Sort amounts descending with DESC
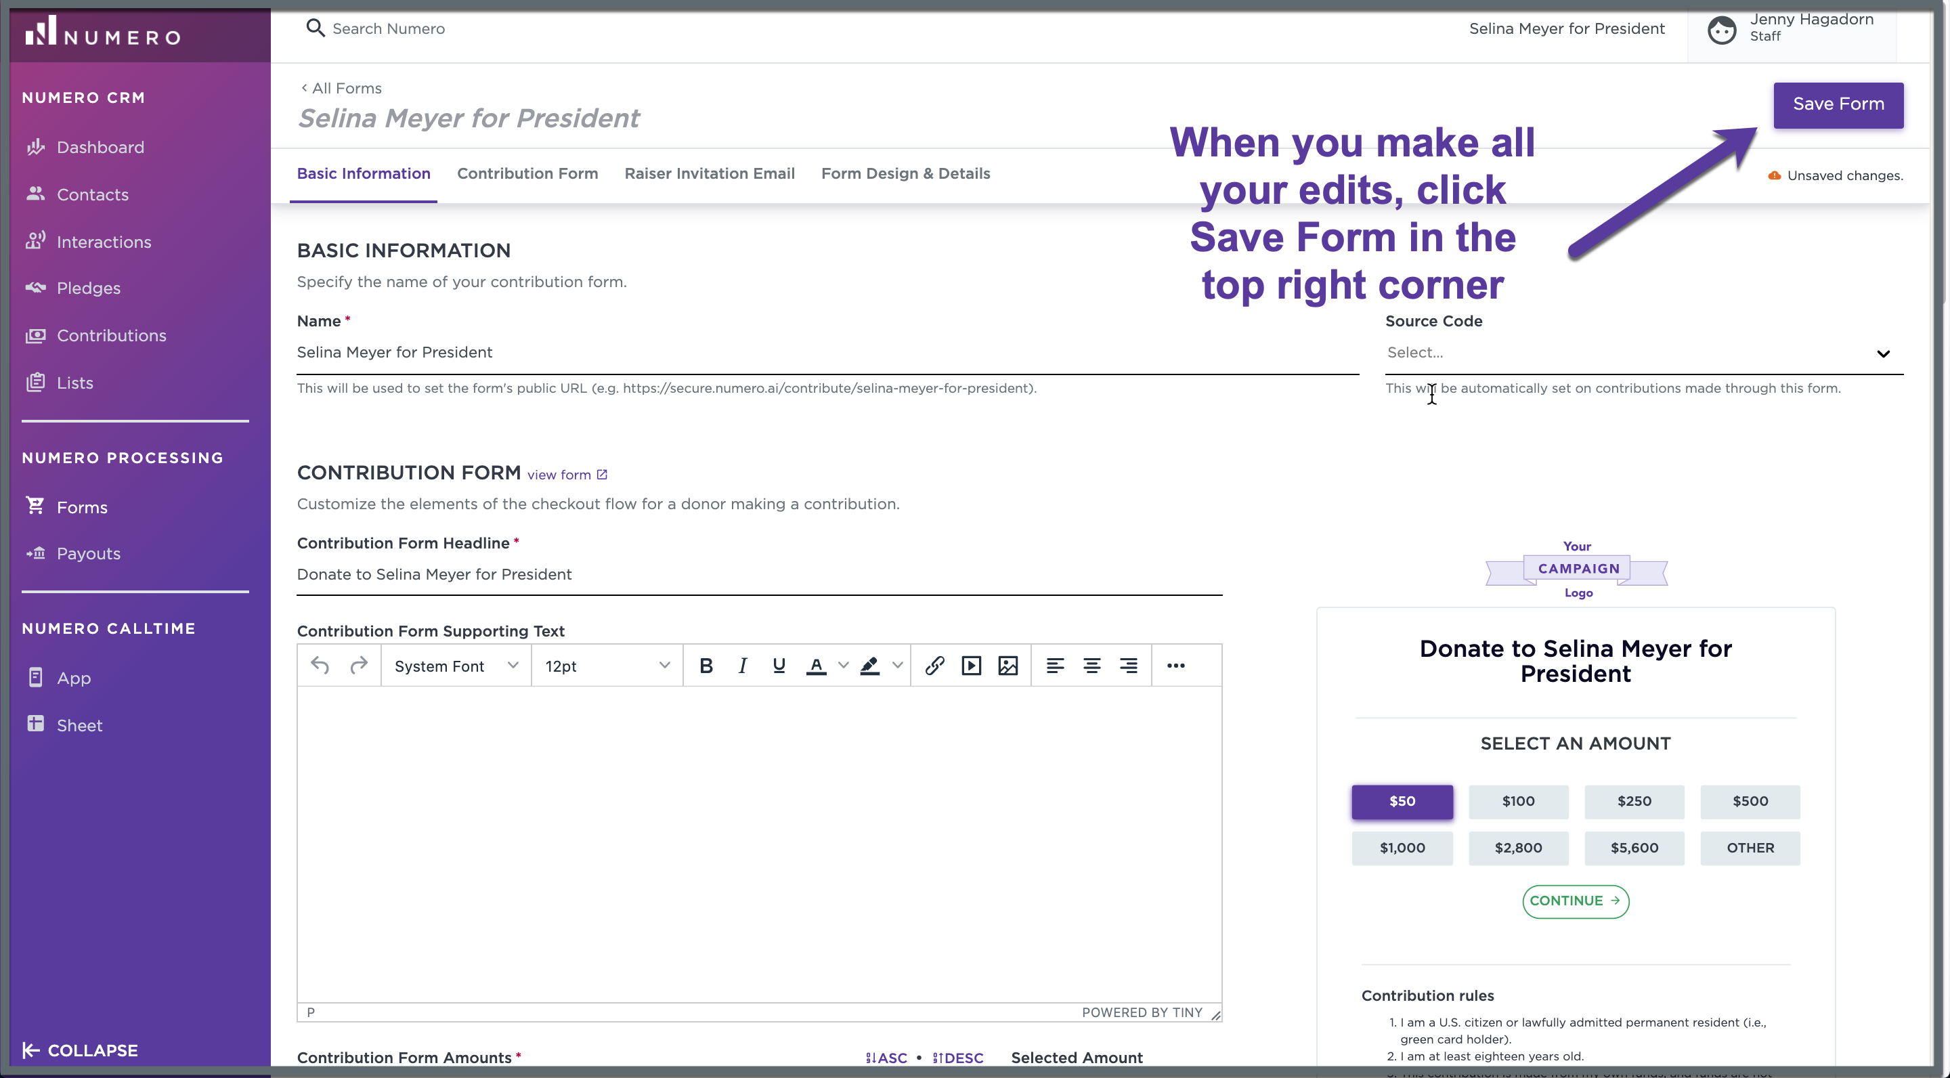 coord(957,1058)
